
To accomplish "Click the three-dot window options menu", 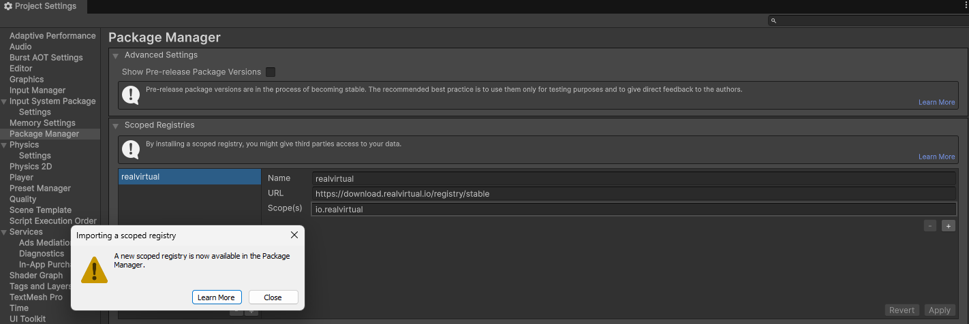I will [x=964, y=6].
